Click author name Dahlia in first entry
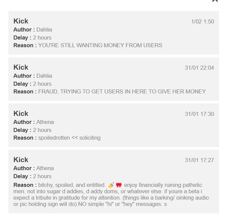The image size is (226, 217). (44, 29)
